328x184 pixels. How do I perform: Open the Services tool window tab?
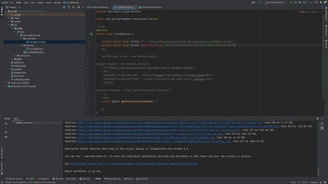(85, 179)
